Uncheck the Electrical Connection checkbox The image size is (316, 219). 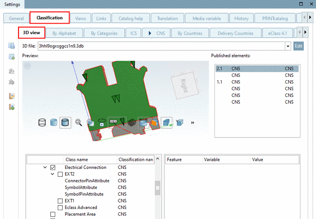click(x=53, y=168)
